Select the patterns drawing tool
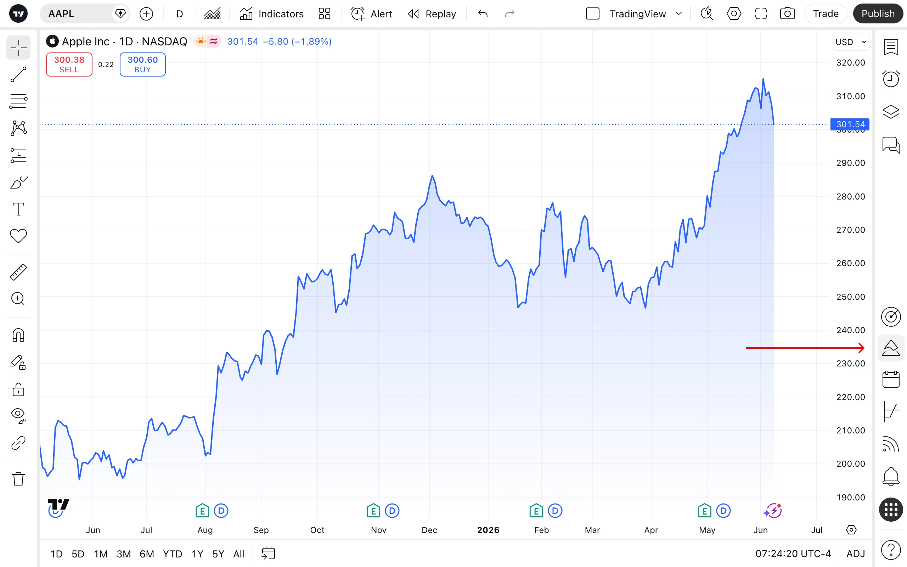This screenshot has height=567, width=907. point(18,128)
